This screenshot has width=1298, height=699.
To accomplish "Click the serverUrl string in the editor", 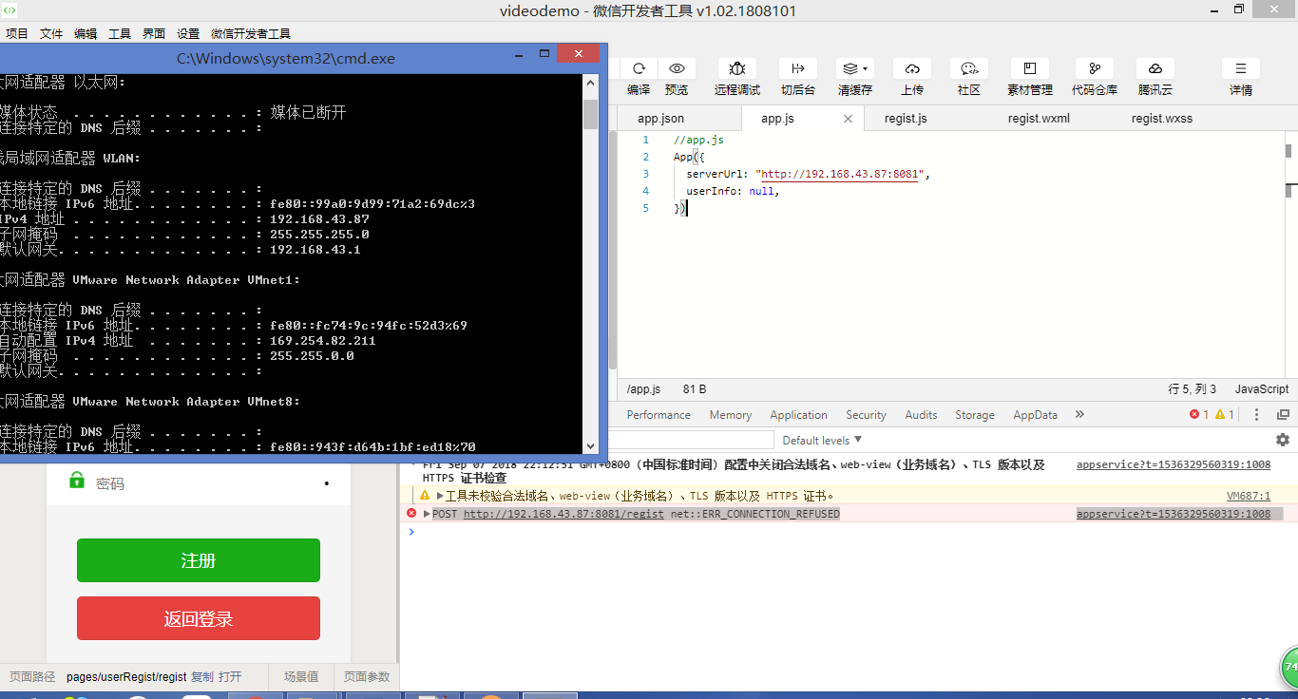I will click(x=840, y=175).
